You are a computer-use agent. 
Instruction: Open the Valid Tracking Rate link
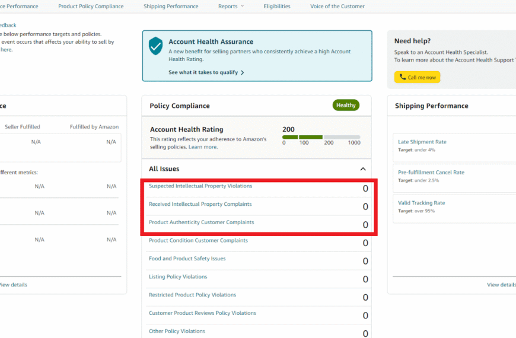coord(421,203)
